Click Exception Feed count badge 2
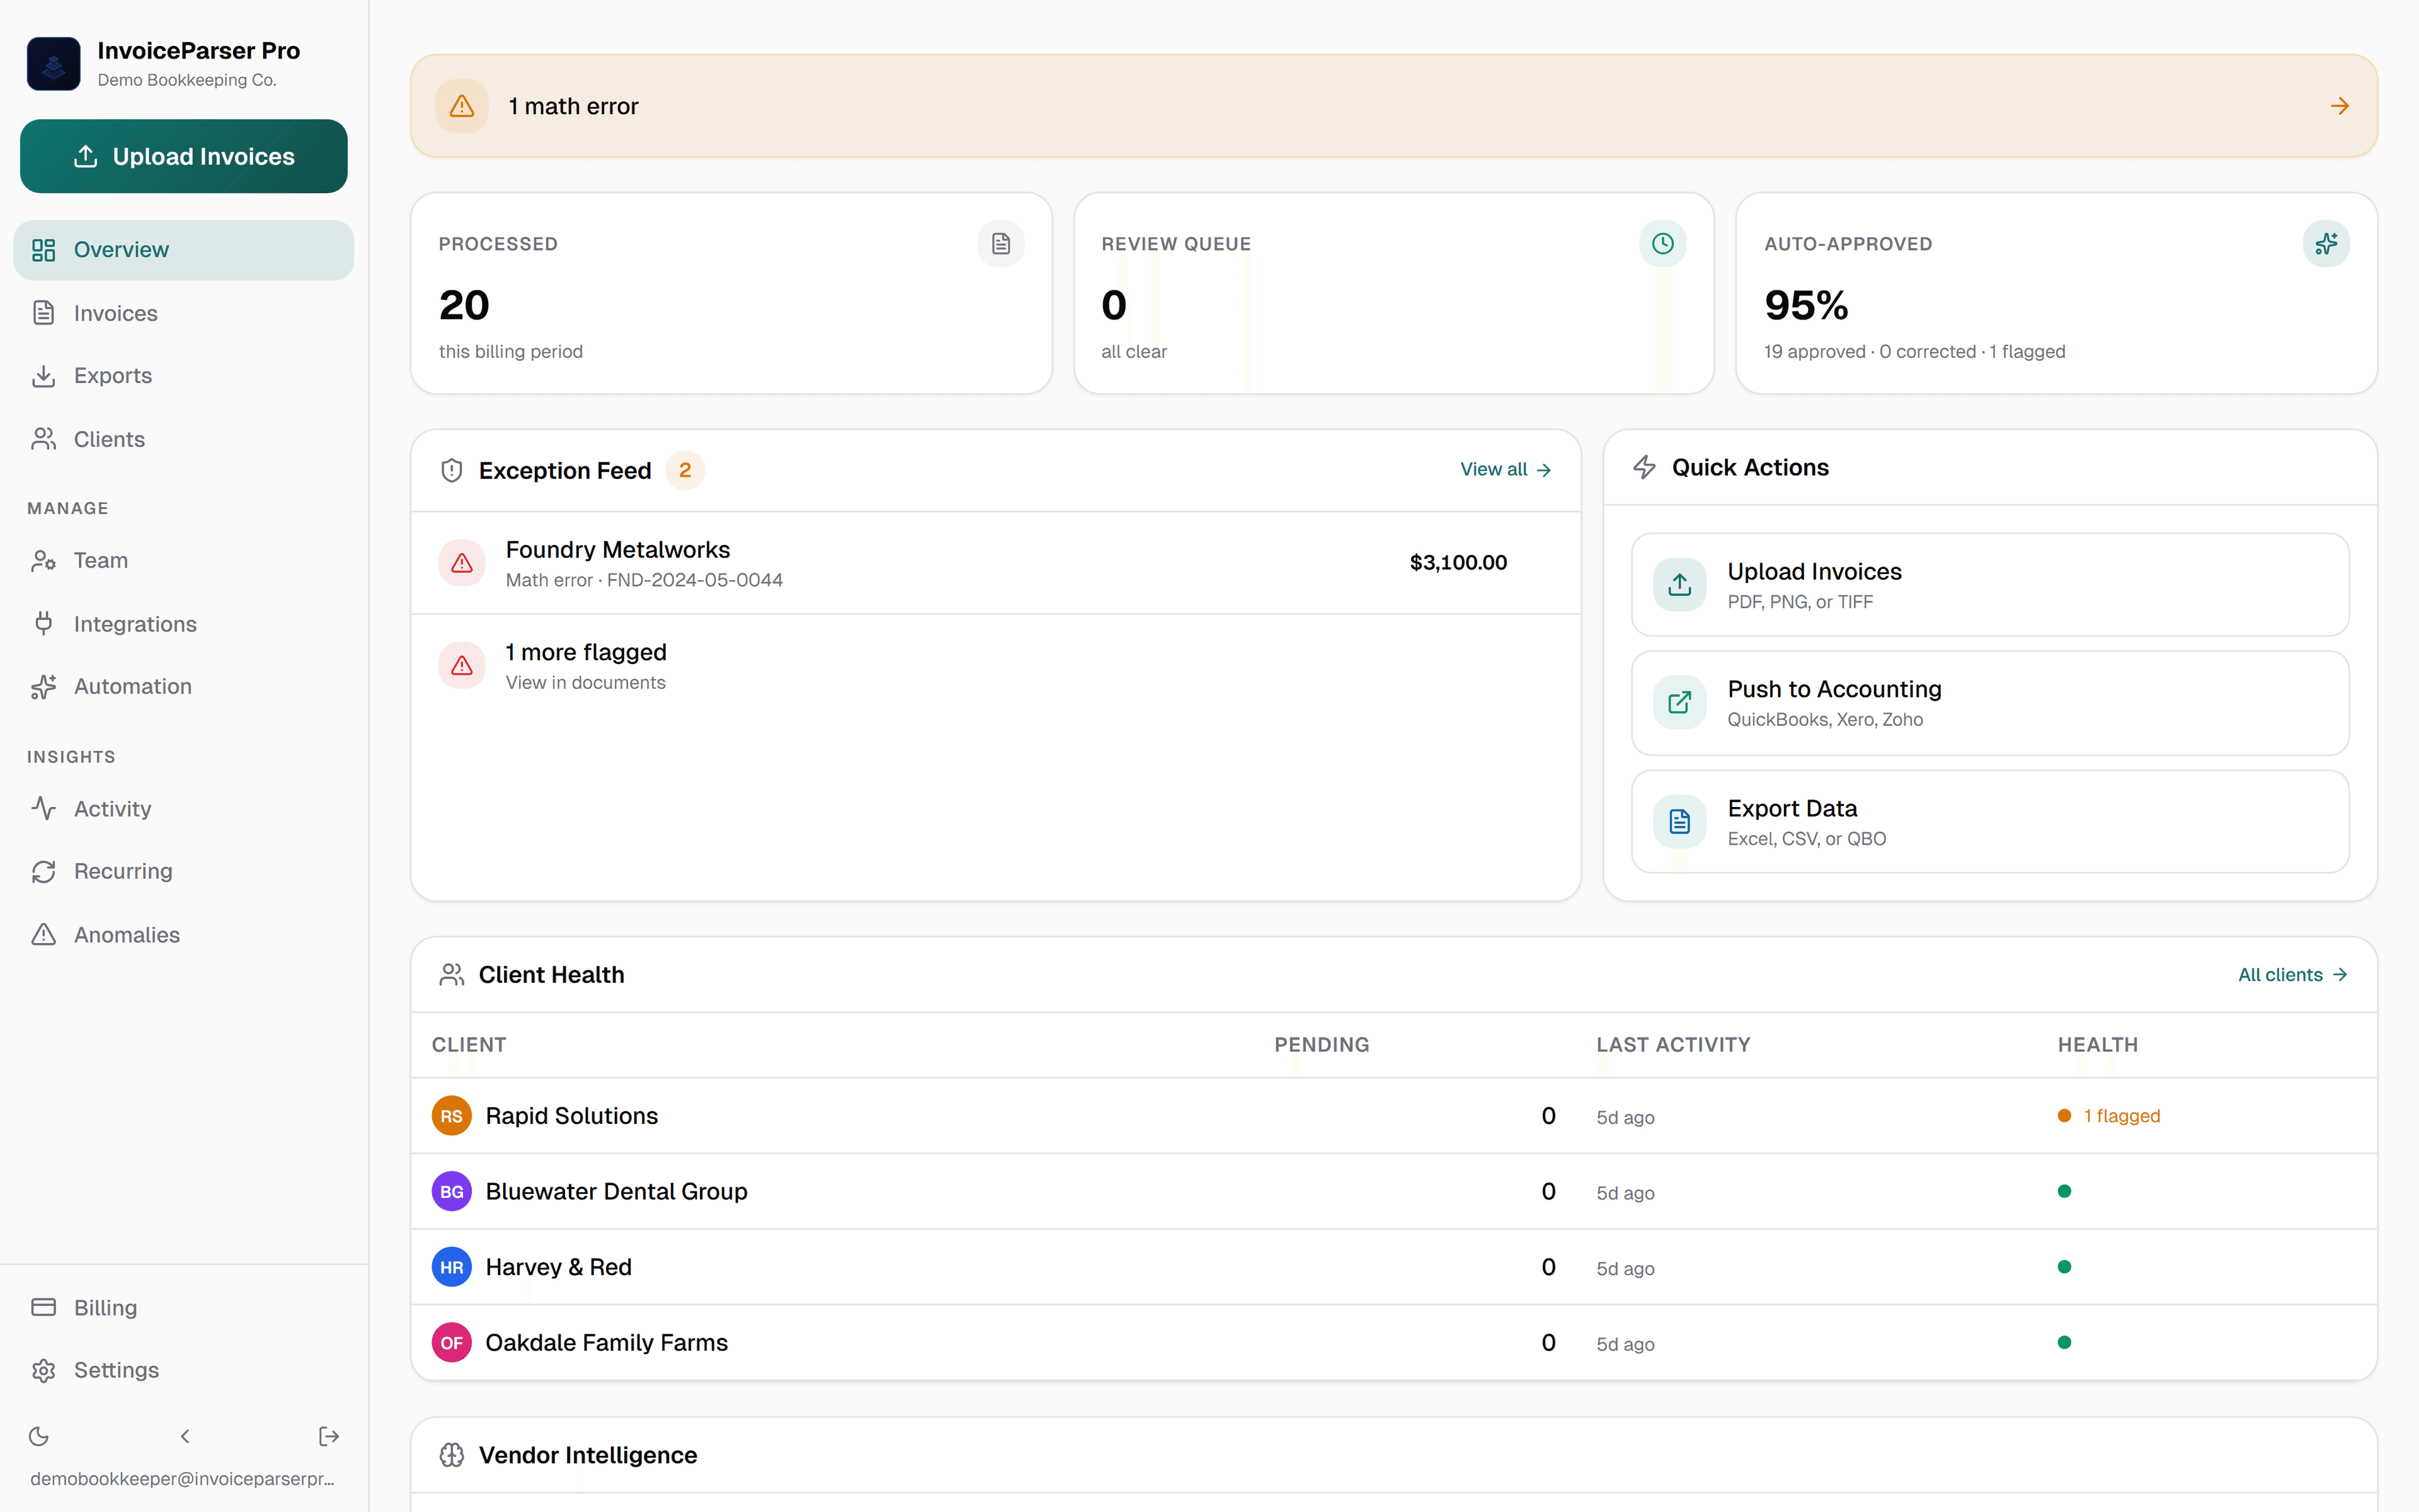This screenshot has width=2419, height=1512. (685, 470)
